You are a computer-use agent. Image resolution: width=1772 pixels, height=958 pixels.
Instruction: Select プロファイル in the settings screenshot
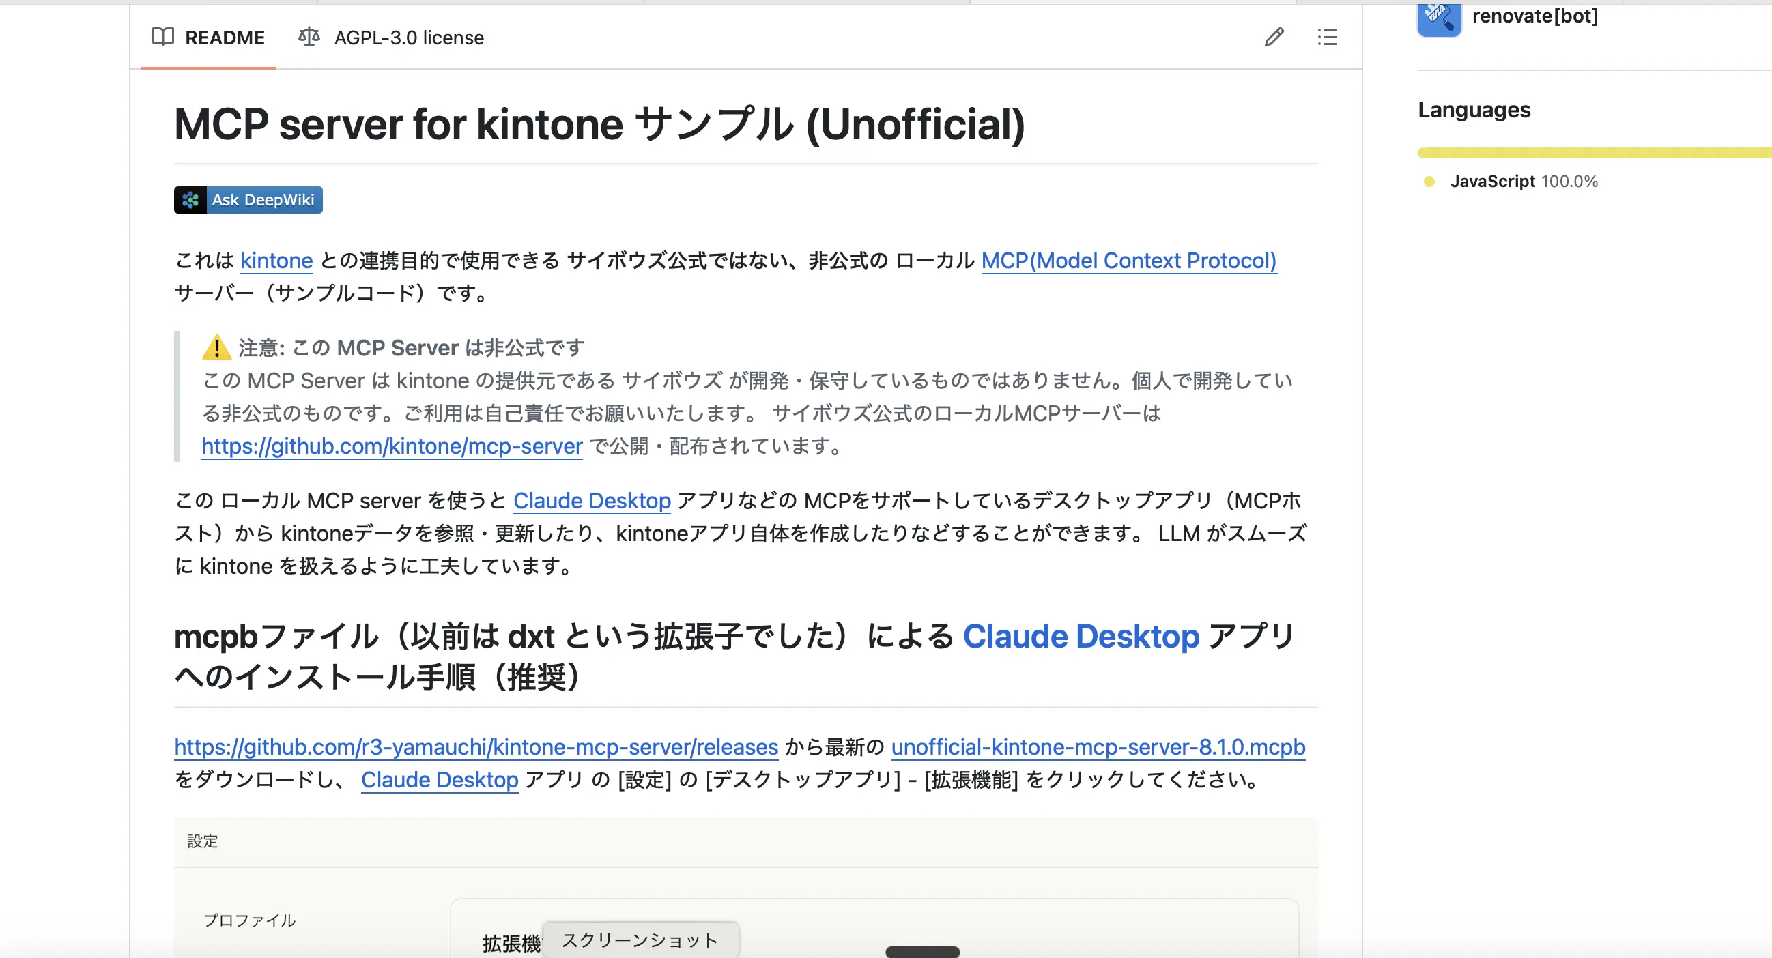(x=249, y=920)
